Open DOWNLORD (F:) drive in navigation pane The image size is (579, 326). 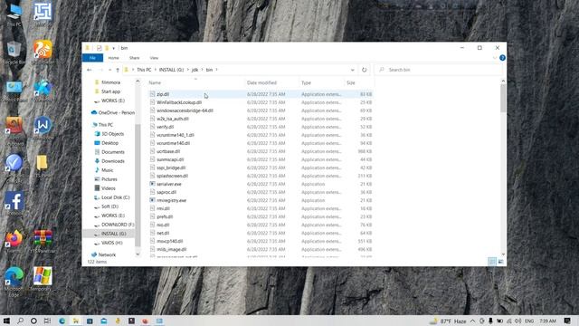(118, 225)
